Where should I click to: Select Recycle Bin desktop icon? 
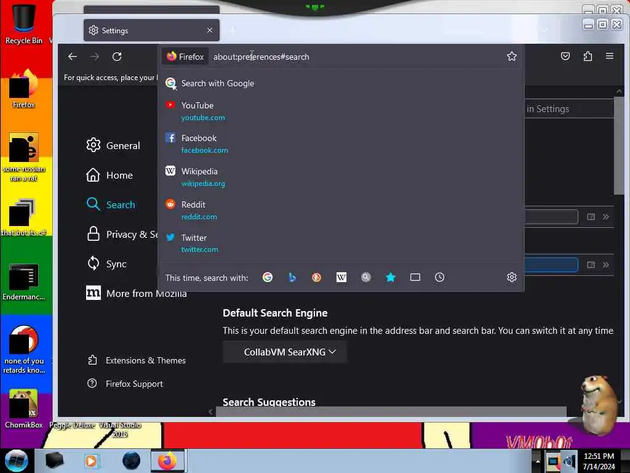click(x=24, y=23)
